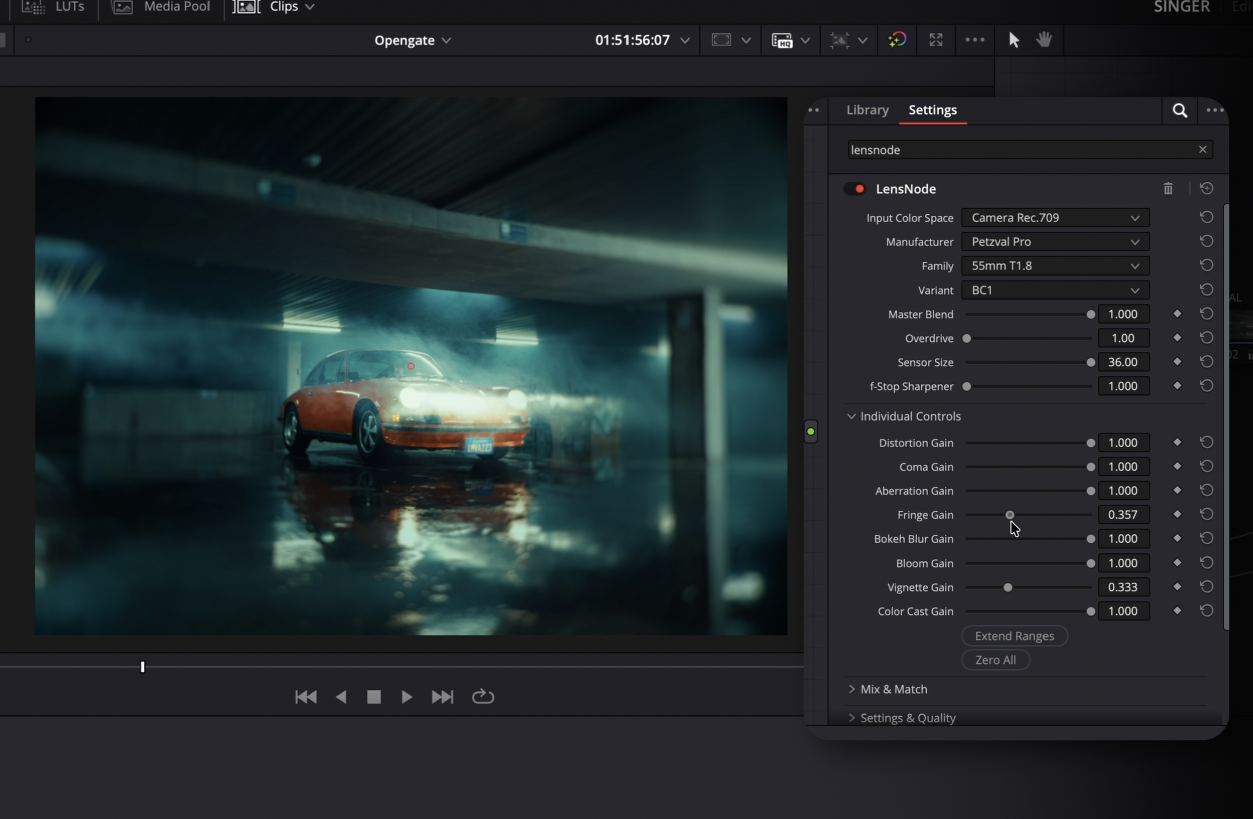Screen dimensions: 1253x819
Task: Toggle the LensNode effect on or off
Action: click(x=855, y=189)
